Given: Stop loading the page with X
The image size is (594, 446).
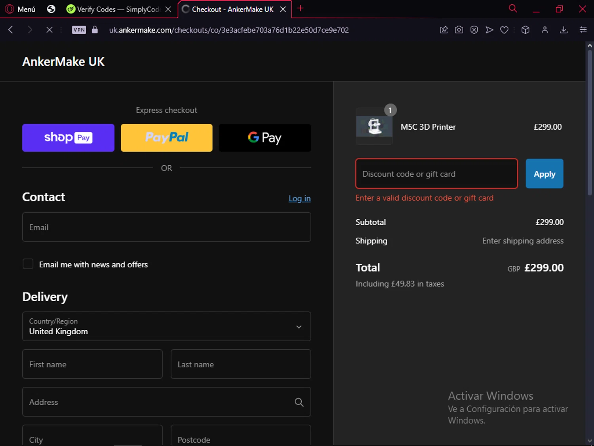Looking at the screenshot, I should point(49,30).
